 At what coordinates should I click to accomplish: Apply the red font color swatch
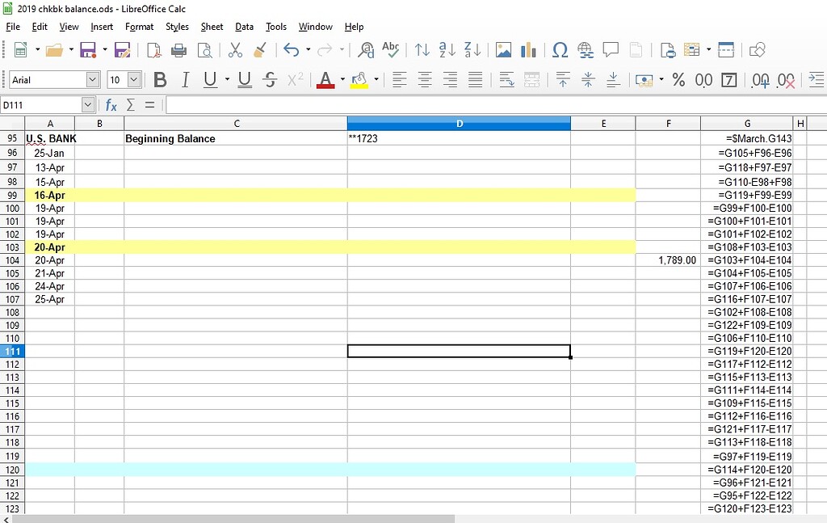[326, 80]
